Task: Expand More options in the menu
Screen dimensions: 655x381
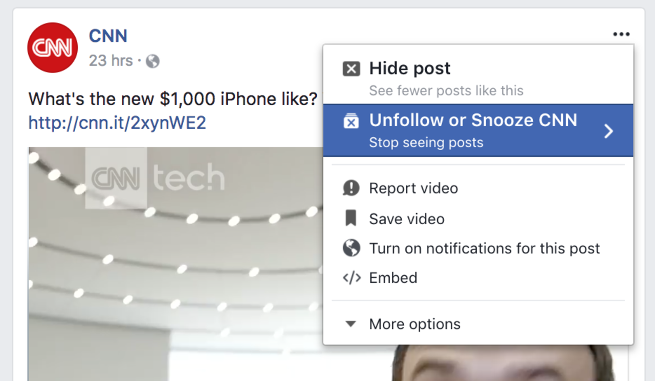Action: [414, 323]
